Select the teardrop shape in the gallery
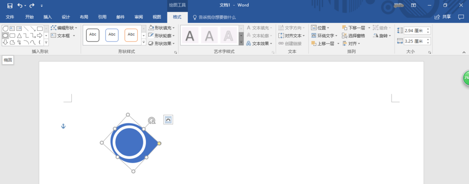The width and height of the screenshot is (469, 184). pos(5,28)
